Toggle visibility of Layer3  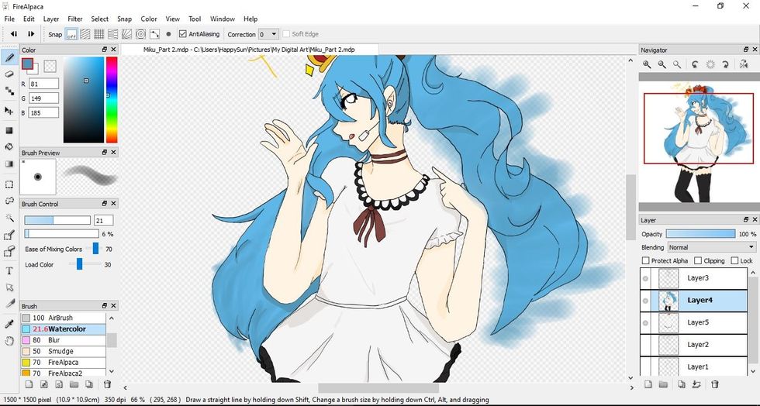[645, 279]
